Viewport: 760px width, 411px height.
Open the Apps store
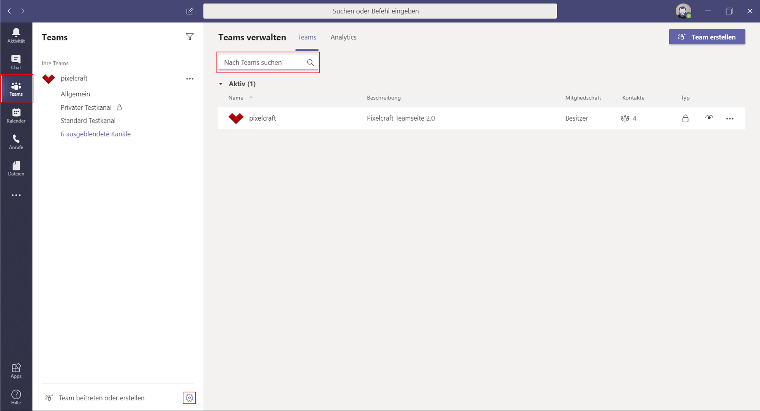coord(16,371)
